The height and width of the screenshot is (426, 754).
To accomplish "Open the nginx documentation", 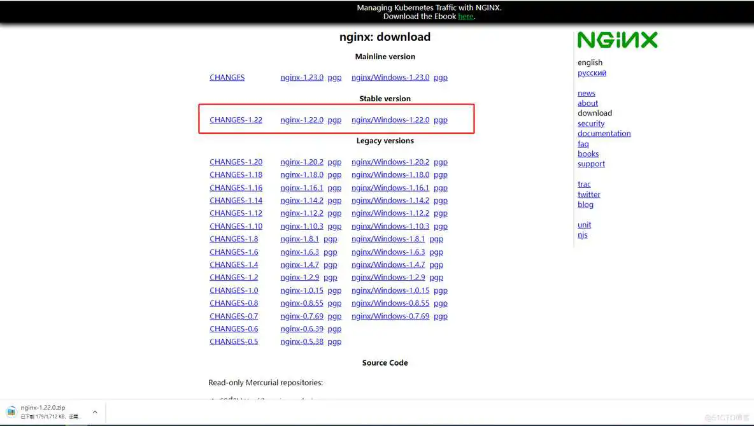I will pos(604,134).
